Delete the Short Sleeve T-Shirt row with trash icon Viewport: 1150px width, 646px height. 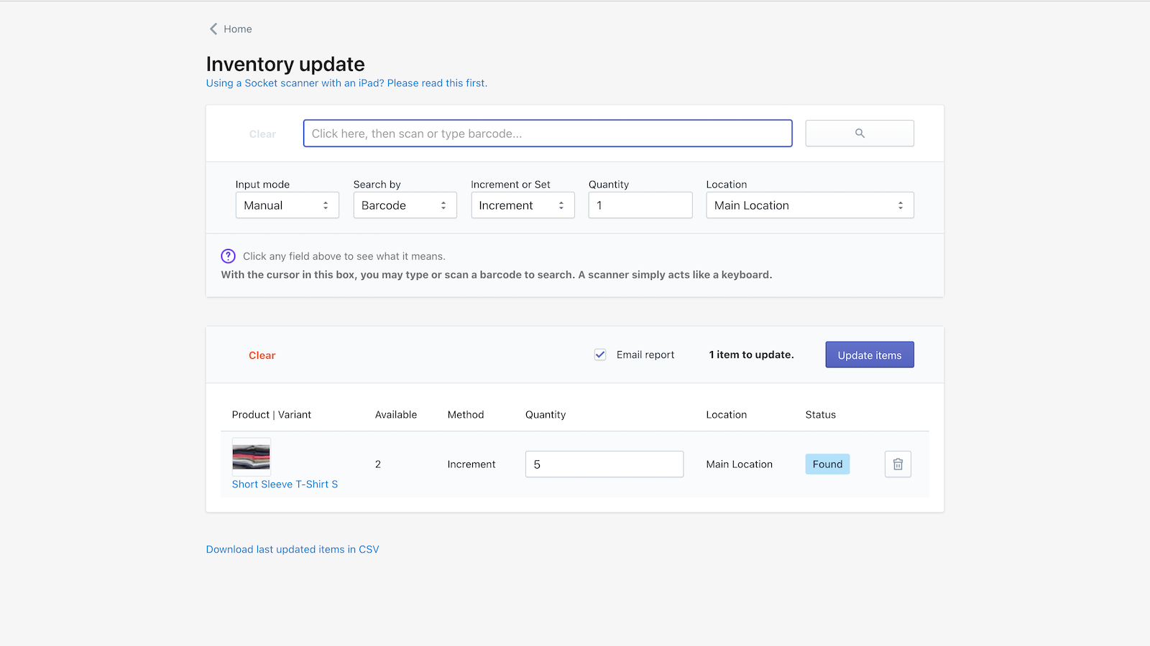[x=898, y=464]
